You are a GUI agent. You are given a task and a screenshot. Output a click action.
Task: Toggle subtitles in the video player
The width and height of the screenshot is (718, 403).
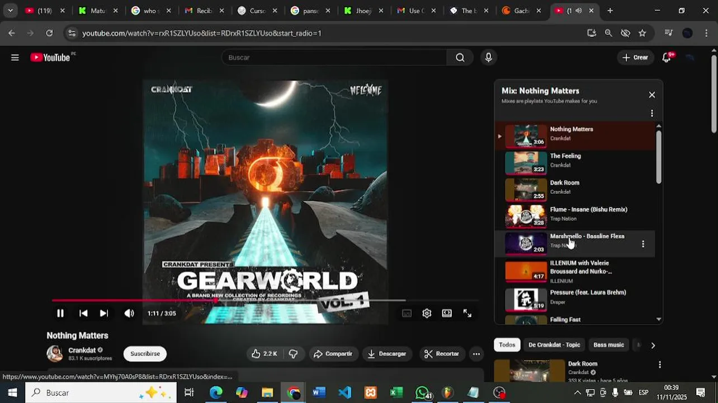(x=407, y=313)
